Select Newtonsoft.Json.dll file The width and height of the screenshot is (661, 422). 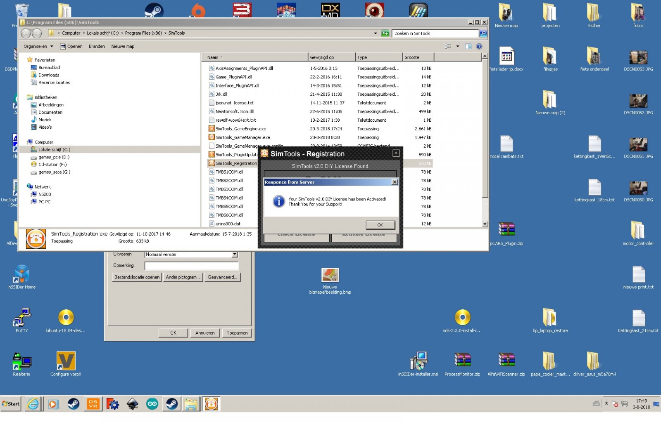[235, 111]
